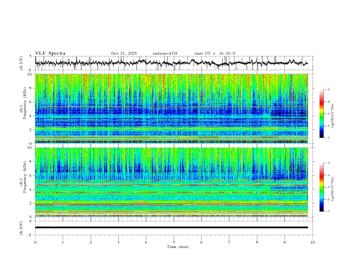Click time axis tick label "2"
The image size is (352, 272).
[x=91, y=242]
